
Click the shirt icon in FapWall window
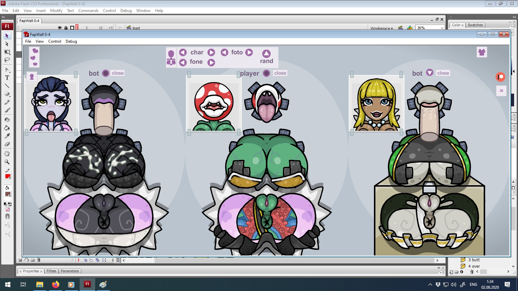[482, 52]
